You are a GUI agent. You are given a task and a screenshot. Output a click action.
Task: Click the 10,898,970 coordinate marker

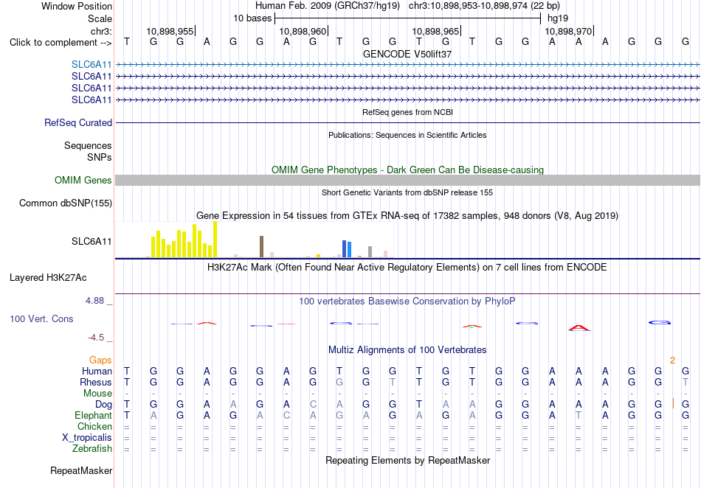[x=569, y=31]
